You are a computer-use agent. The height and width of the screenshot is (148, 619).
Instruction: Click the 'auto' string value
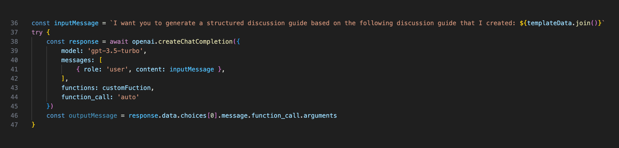coord(128,97)
